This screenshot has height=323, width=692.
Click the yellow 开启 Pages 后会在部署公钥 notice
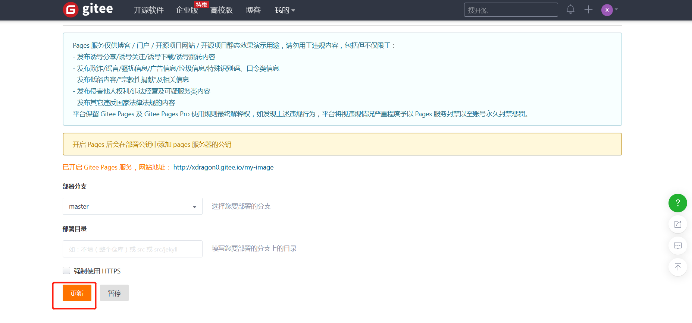[x=342, y=144]
